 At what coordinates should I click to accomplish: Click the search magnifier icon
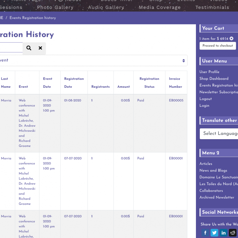[29, 48]
